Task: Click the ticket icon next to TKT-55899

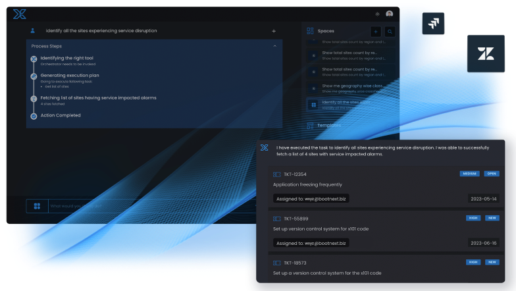Action: click(x=276, y=218)
